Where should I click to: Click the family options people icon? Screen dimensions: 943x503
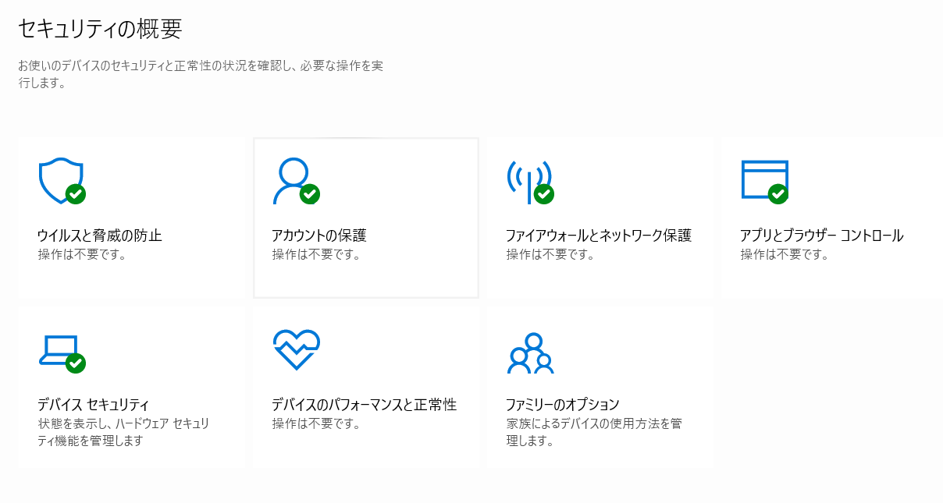coord(530,353)
